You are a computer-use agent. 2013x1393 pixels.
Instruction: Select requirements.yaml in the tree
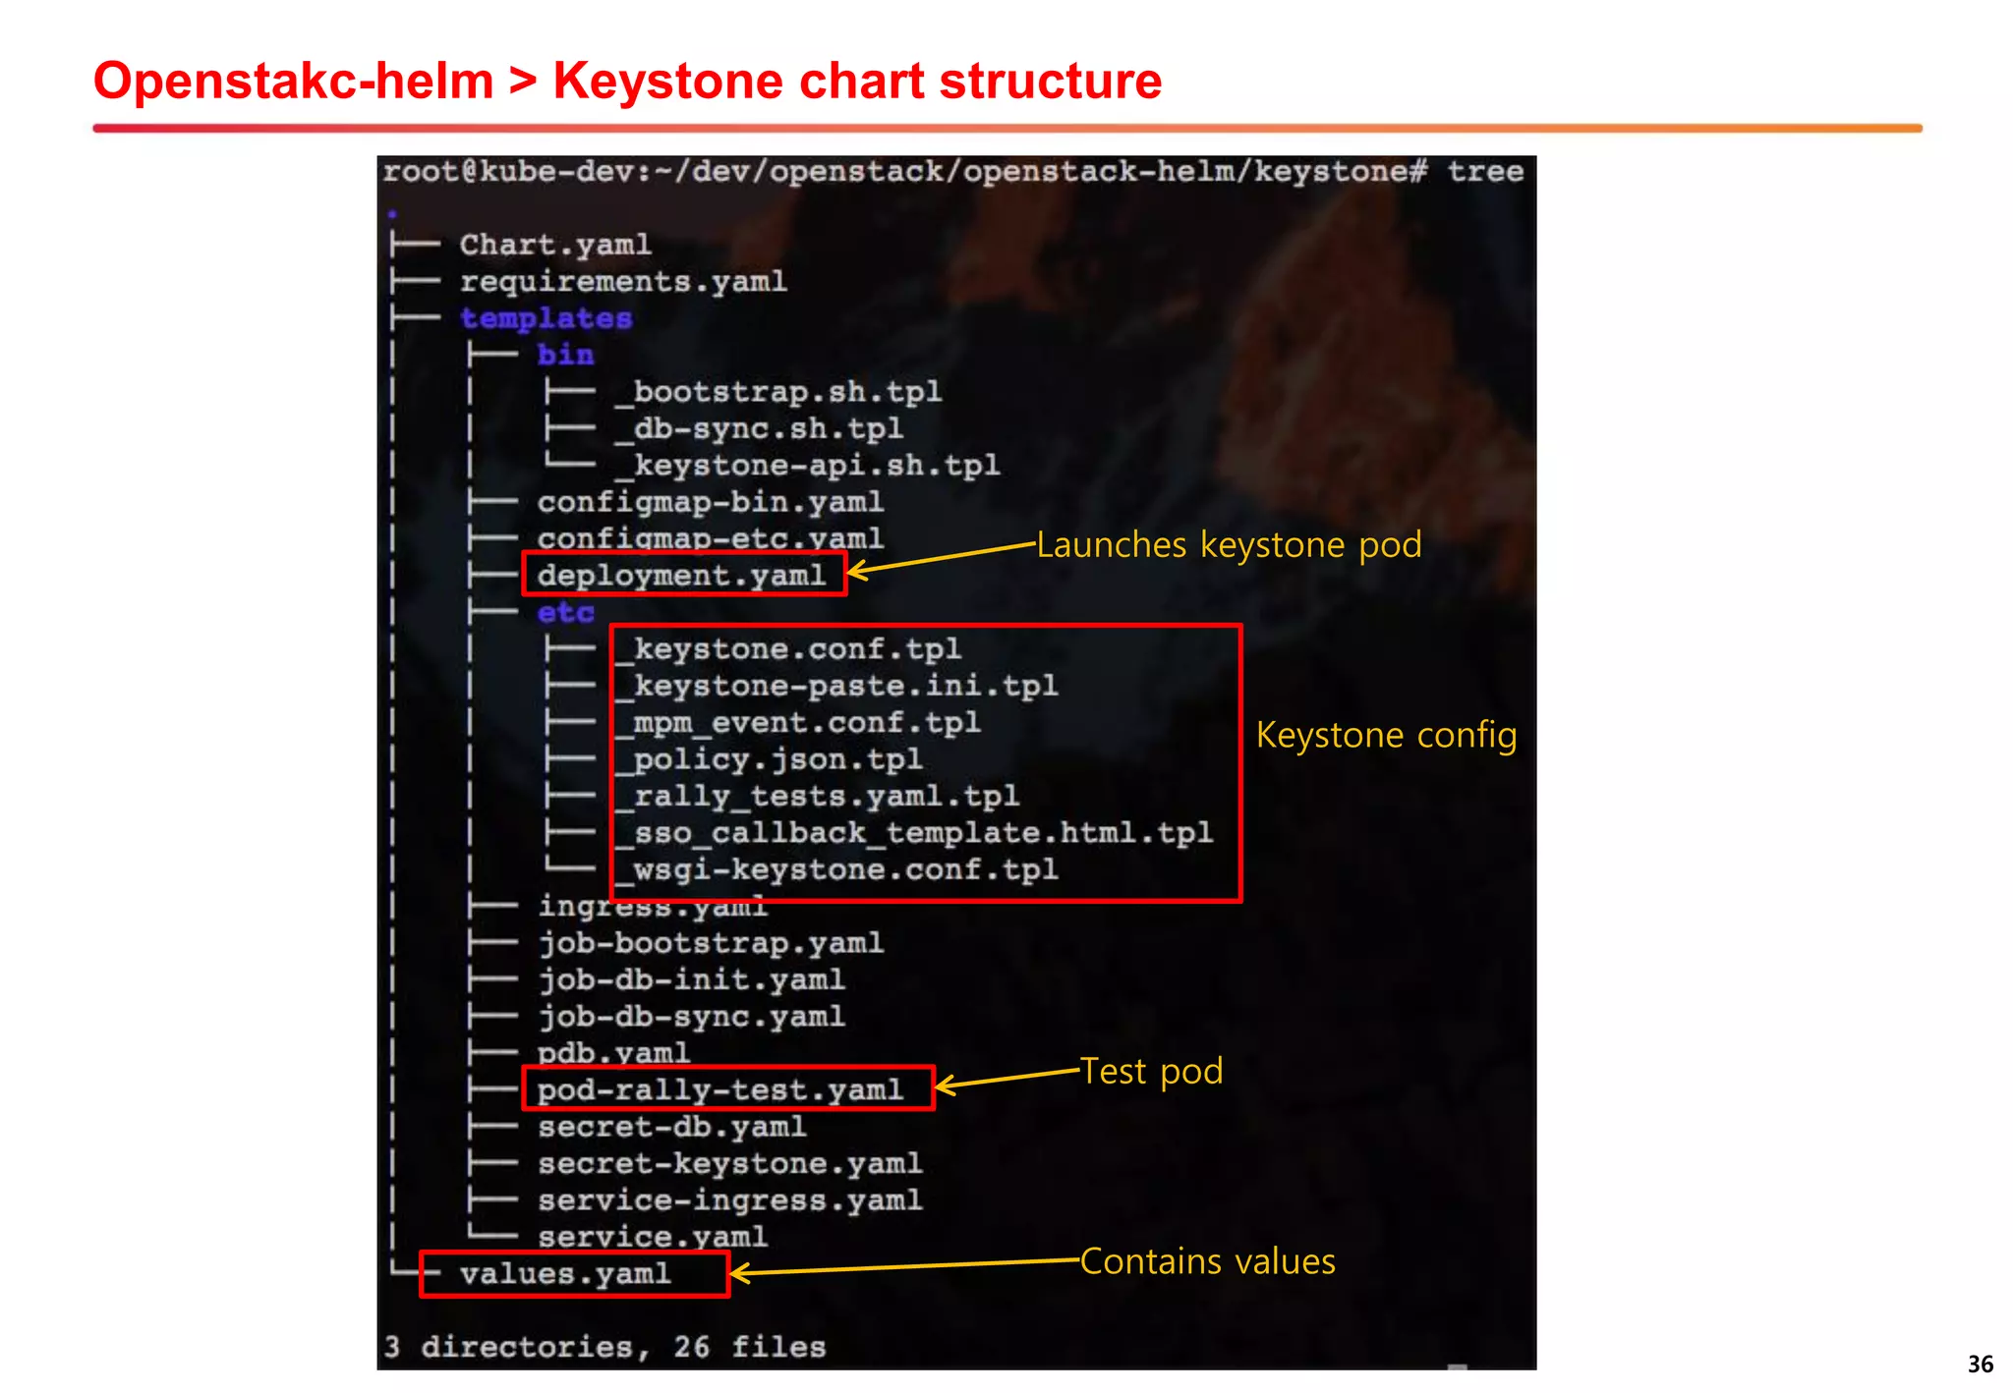click(x=623, y=282)
